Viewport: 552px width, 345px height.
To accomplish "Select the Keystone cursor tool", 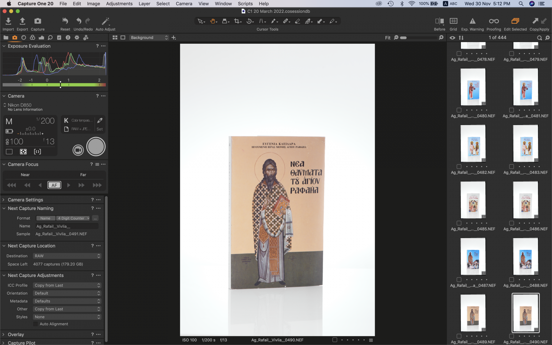I will pos(262,21).
